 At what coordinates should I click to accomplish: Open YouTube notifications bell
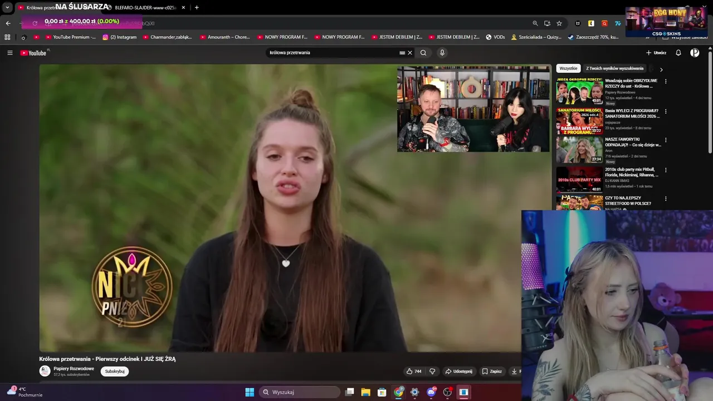[x=678, y=53]
